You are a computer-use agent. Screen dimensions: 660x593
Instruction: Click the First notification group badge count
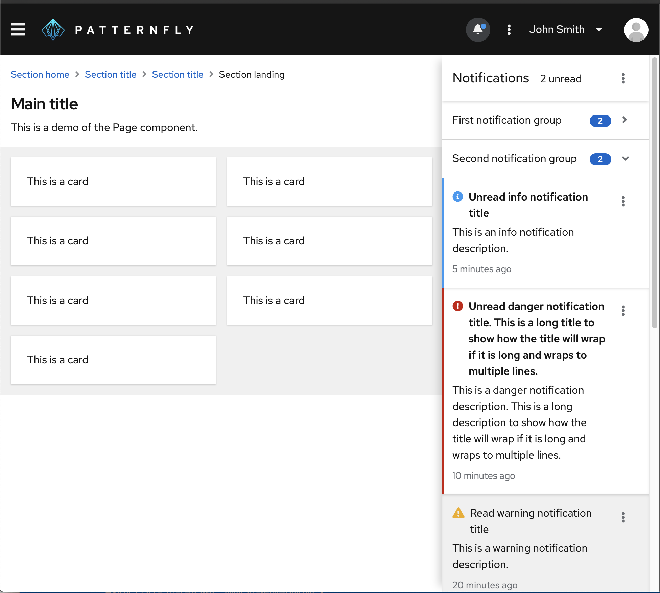click(x=600, y=121)
